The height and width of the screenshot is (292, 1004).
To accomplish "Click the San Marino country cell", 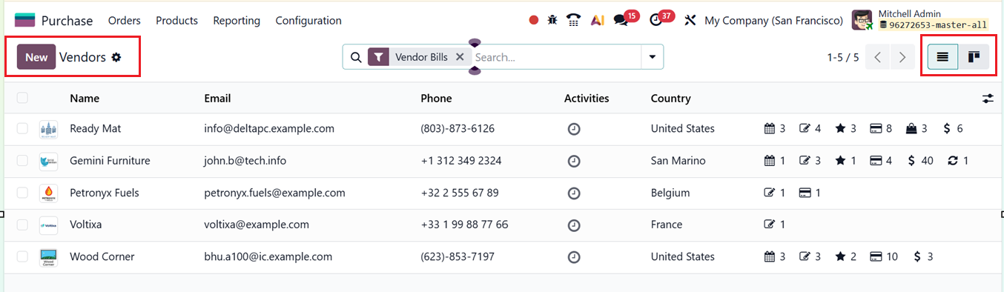I will (x=678, y=161).
